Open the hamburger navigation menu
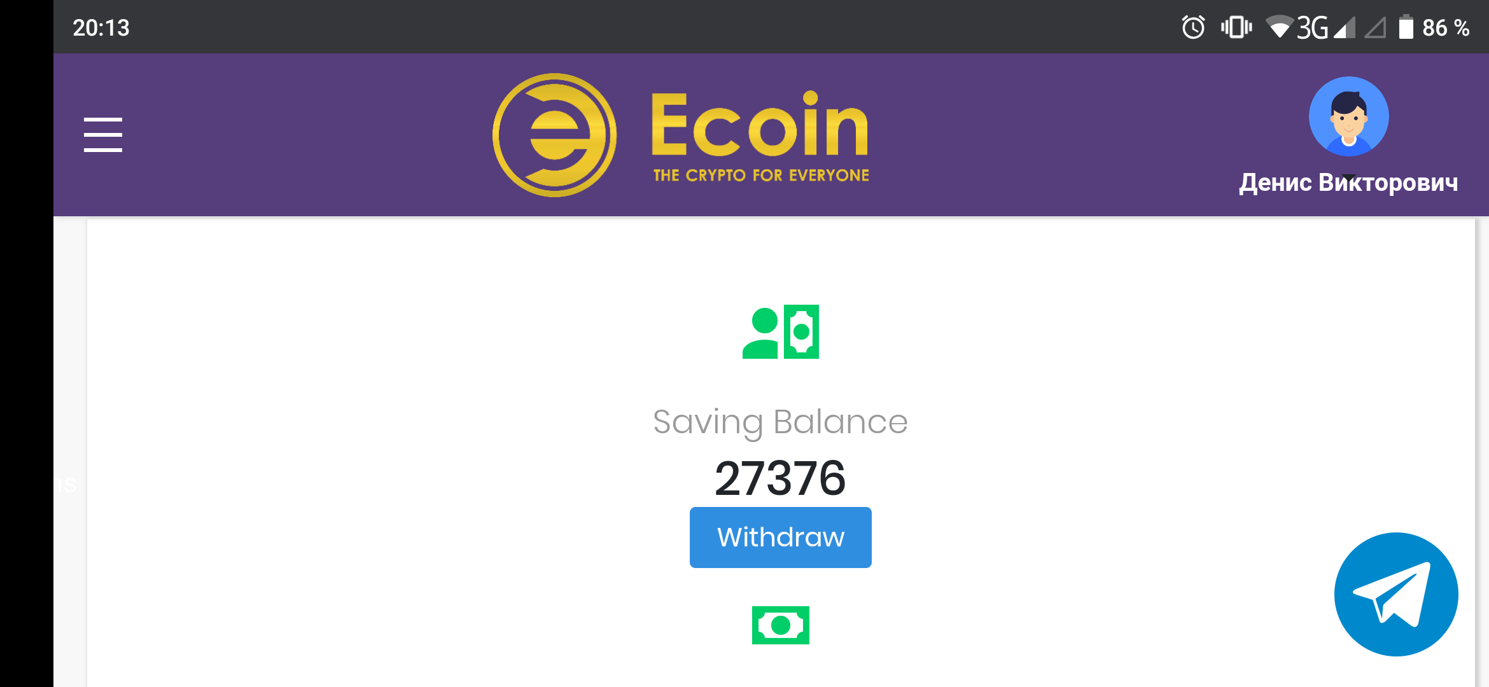The height and width of the screenshot is (687, 1489). pyautogui.click(x=103, y=134)
